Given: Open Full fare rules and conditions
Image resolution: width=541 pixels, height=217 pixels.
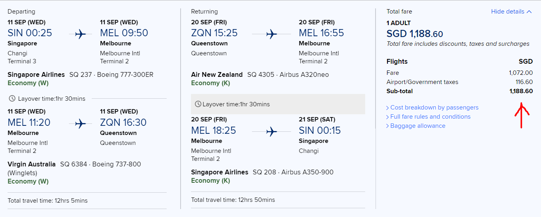Looking at the screenshot, I should click(428, 117).
